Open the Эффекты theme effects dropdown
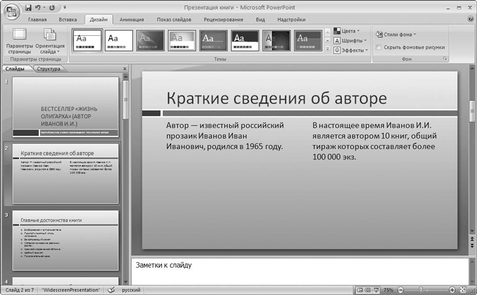This screenshot has width=477, height=295. point(351,50)
